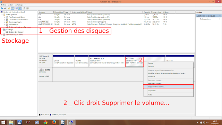Screen dimensions: 222x125
Task: Toggle the action pane toolbar icon
Action: click(x=20, y=8)
